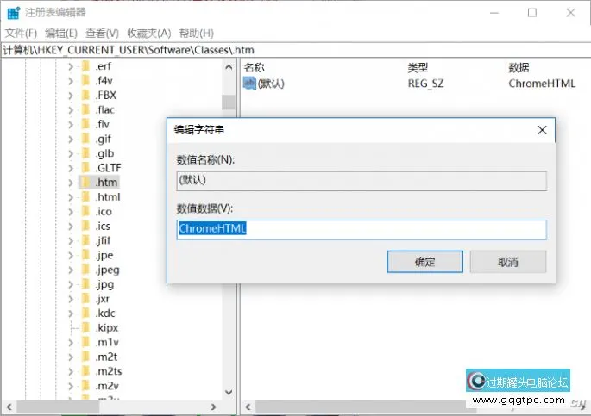Expand the .gif key

coord(71,140)
